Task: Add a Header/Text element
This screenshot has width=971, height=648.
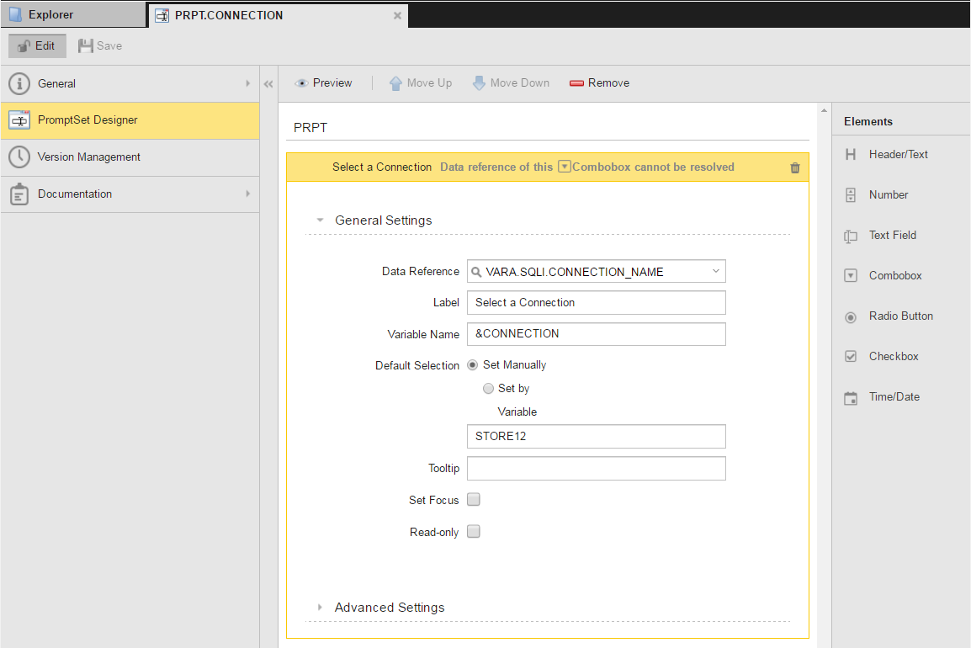Action: 897,155
